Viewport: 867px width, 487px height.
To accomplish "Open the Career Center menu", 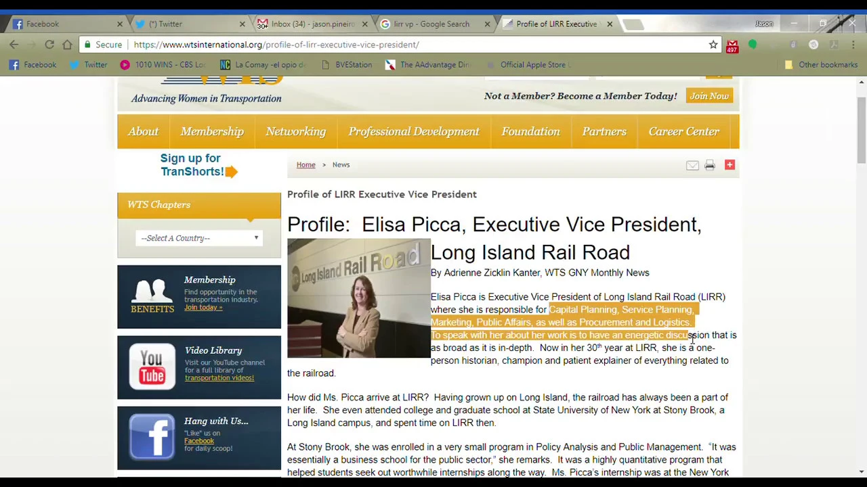I will click(684, 132).
